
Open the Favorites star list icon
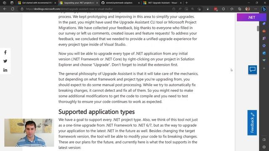(232, 9)
